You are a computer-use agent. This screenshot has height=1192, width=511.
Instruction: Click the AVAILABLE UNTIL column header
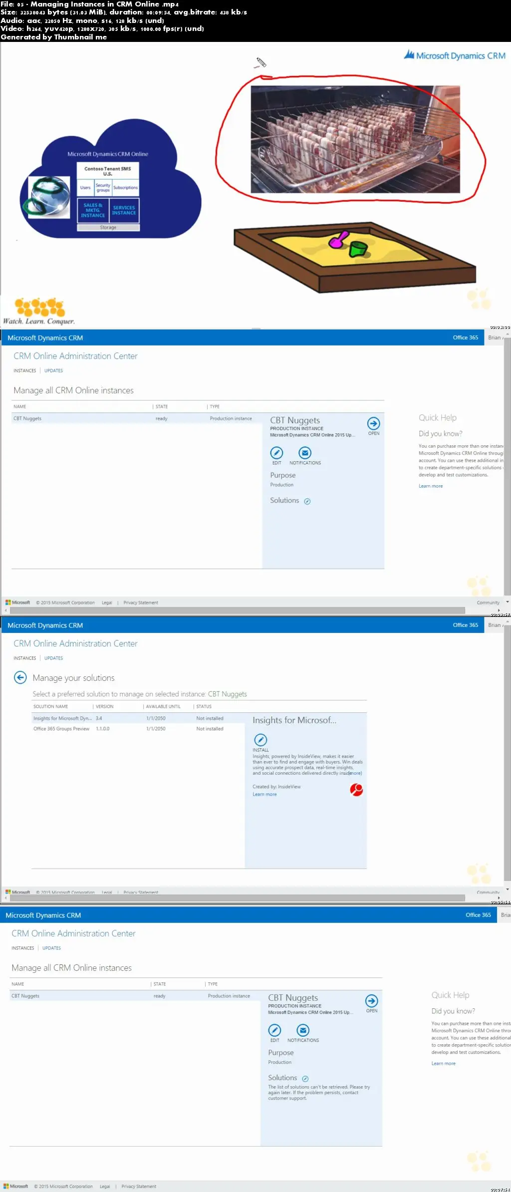pos(163,707)
